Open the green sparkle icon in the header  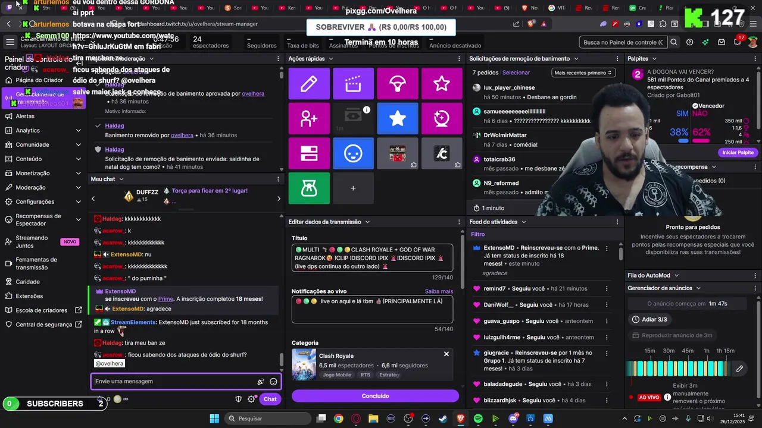tap(705, 42)
